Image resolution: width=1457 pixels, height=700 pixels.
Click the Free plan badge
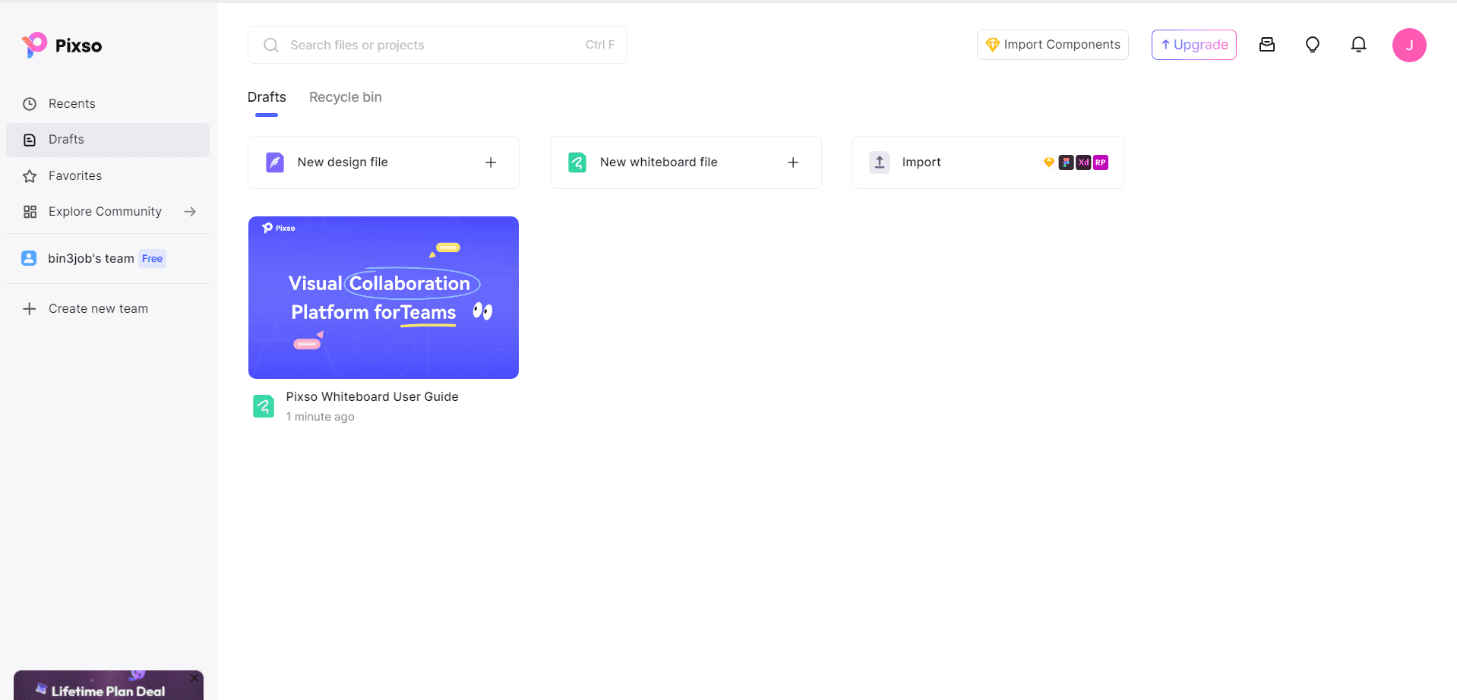[x=152, y=259]
